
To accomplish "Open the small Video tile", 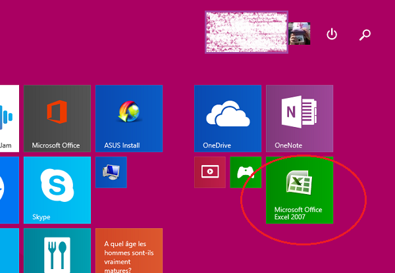I will point(210,172).
